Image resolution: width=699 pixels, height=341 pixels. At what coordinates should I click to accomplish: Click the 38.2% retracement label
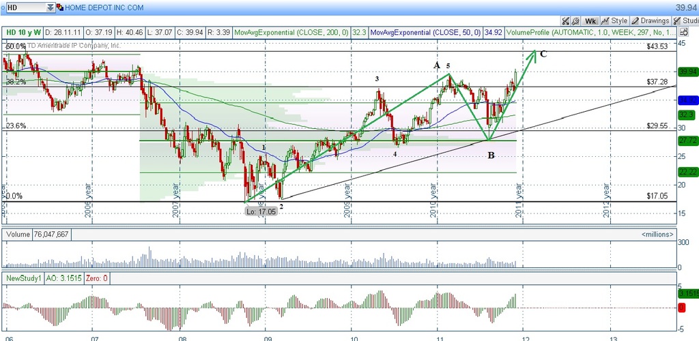[16, 82]
